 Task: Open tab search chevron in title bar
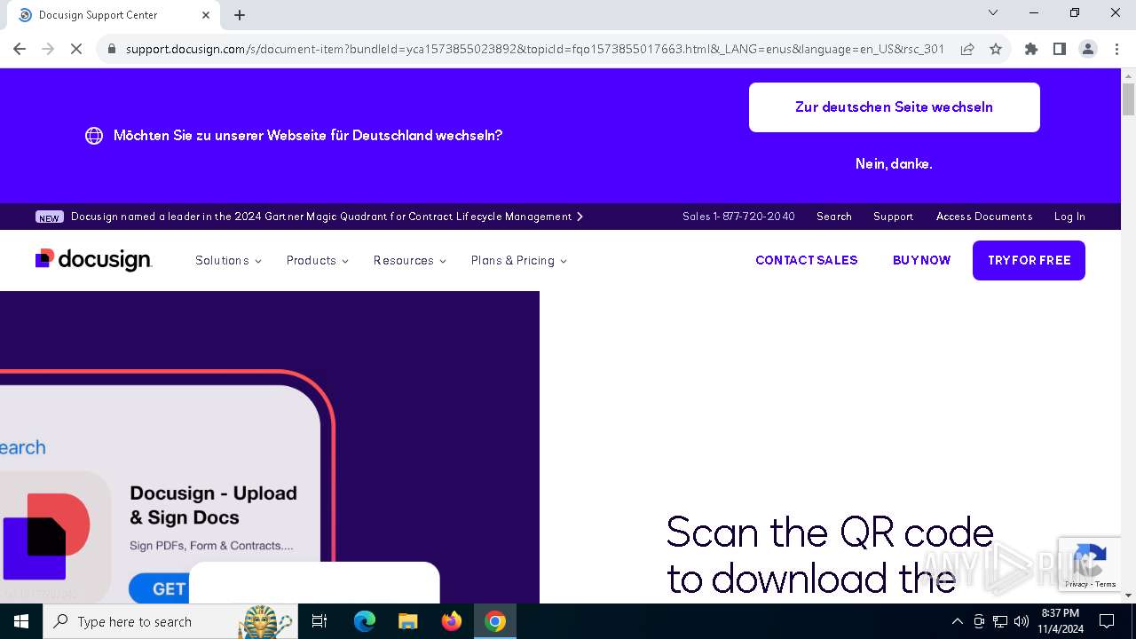[993, 12]
